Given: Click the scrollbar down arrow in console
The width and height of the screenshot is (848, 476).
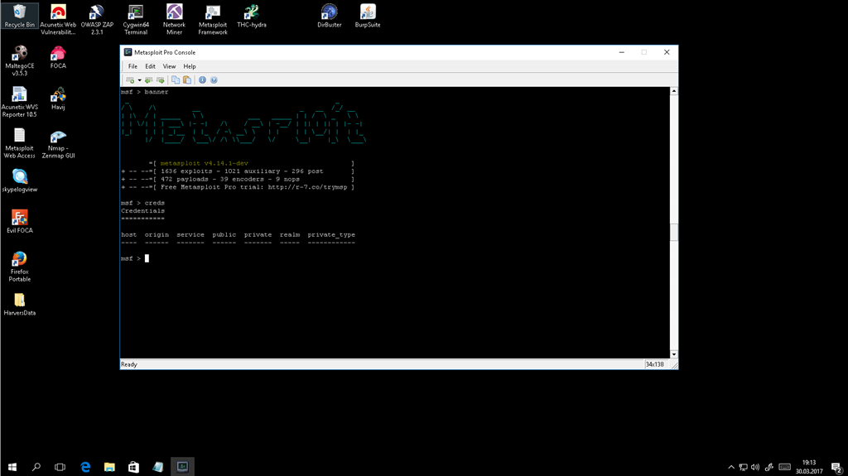Looking at the screenshot, I should pyautogui.click(x=674, y=354).
